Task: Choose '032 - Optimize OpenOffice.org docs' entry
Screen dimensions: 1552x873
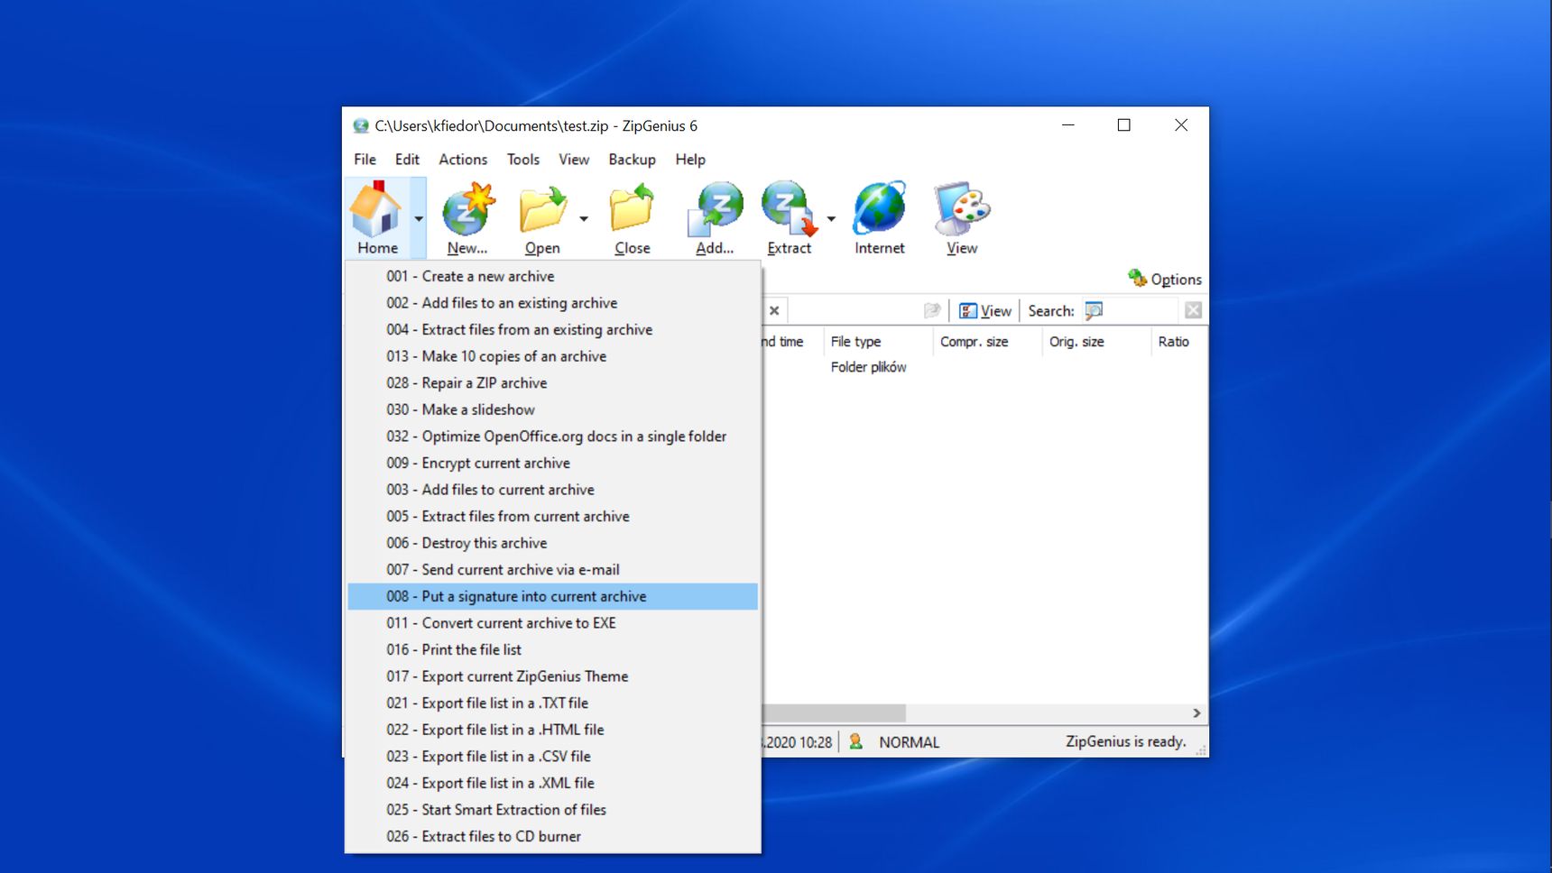Action: point(552,436)
